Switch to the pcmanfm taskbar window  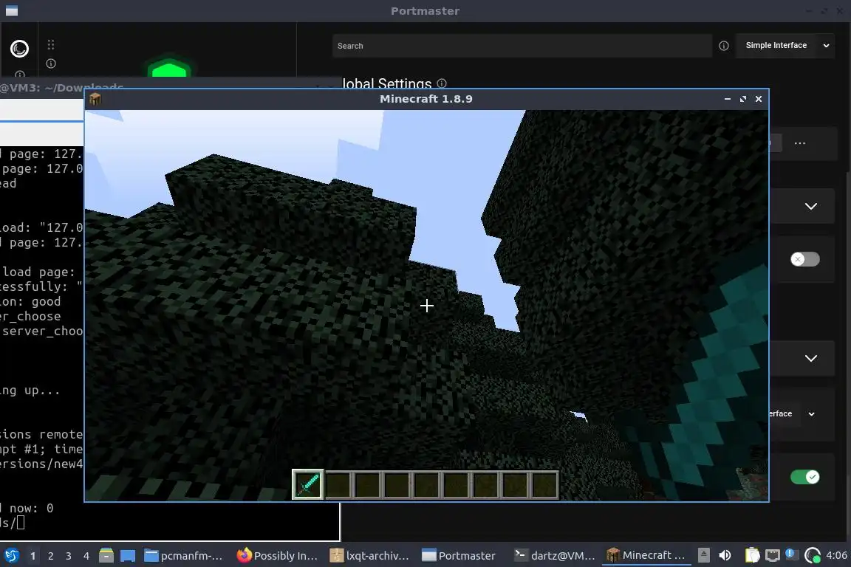183,555
